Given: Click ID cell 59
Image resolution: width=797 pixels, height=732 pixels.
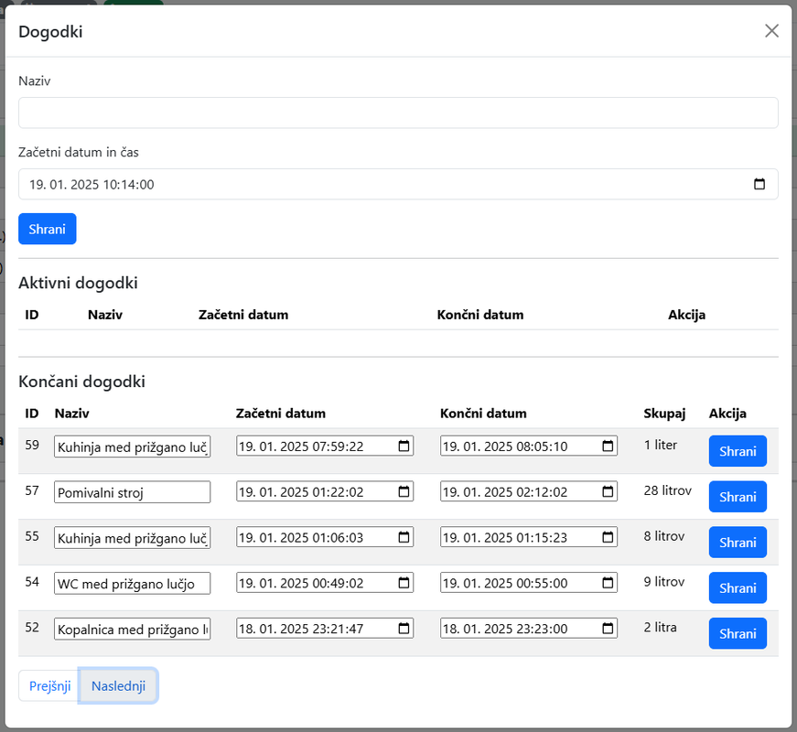Looking at the screenshot, I should click(32, 445).
